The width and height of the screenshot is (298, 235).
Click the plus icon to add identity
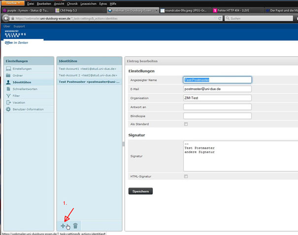pos(64,226)
